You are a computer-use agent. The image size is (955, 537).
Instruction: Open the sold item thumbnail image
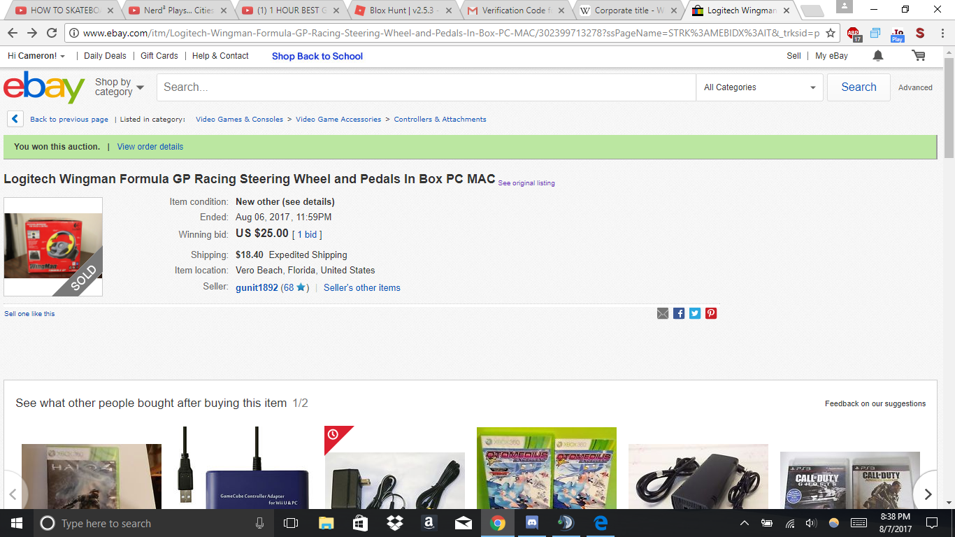(x=53, y=247)
